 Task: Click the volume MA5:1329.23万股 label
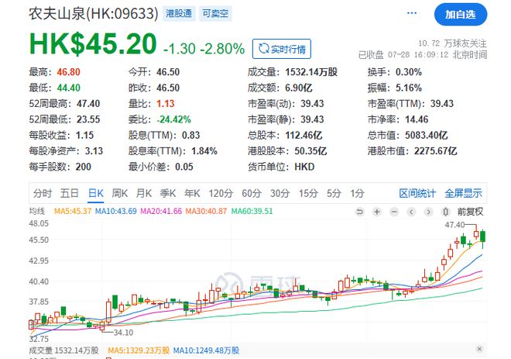pos(139,350)
